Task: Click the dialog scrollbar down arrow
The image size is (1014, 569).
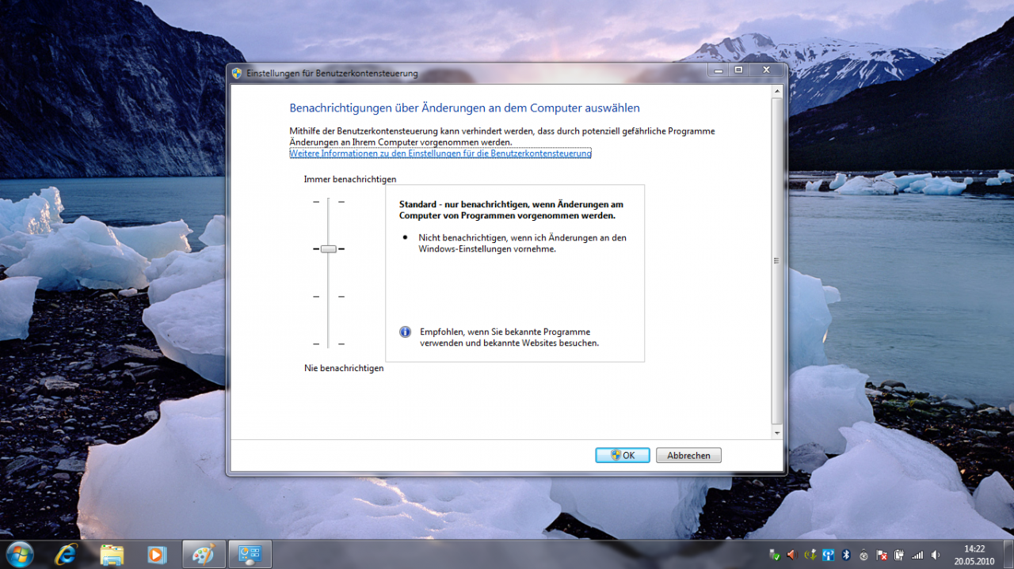Action: [x=776, y=433]
